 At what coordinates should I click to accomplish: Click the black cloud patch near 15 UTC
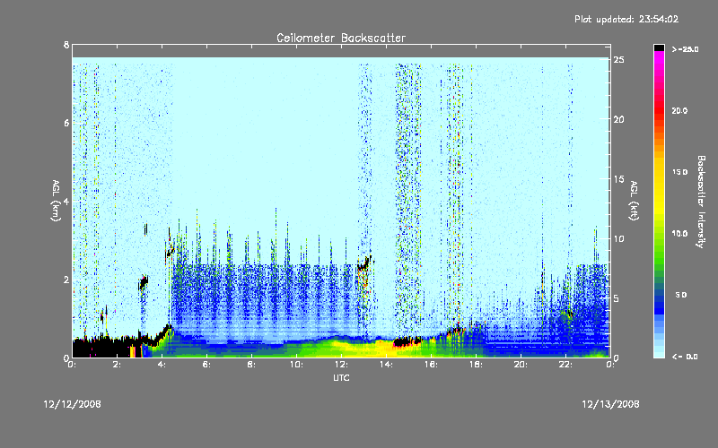(407, 342)
